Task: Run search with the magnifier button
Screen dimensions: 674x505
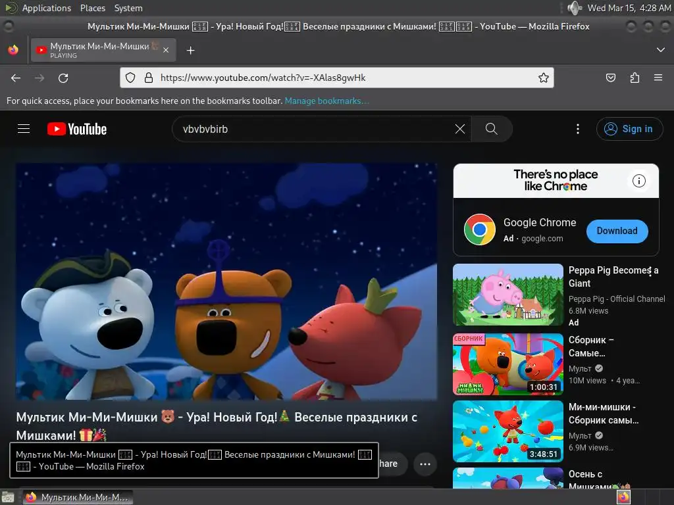Action: coord(491,129)
